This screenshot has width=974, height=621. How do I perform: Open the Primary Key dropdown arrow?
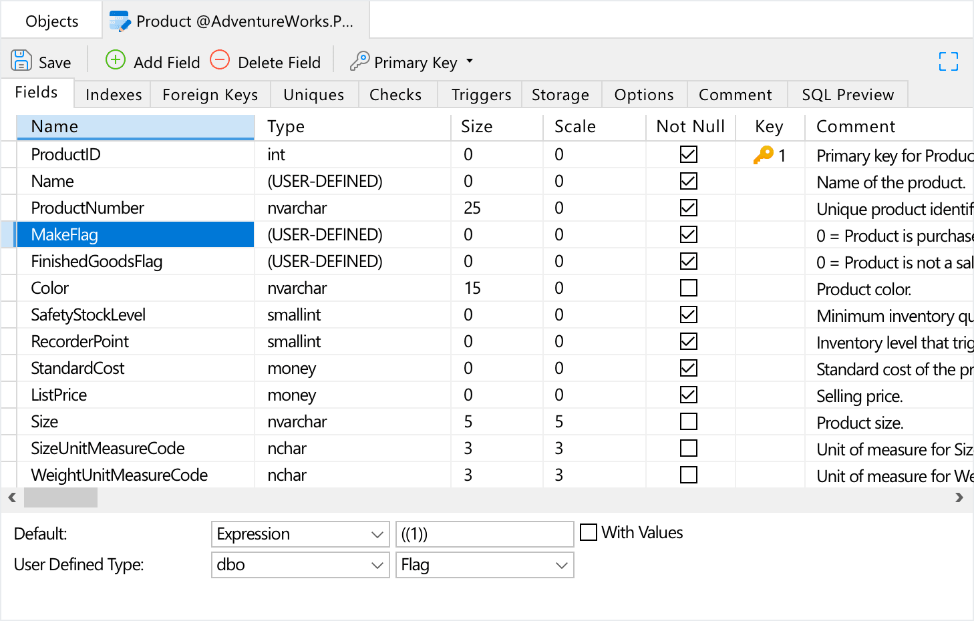pos(470,61)
